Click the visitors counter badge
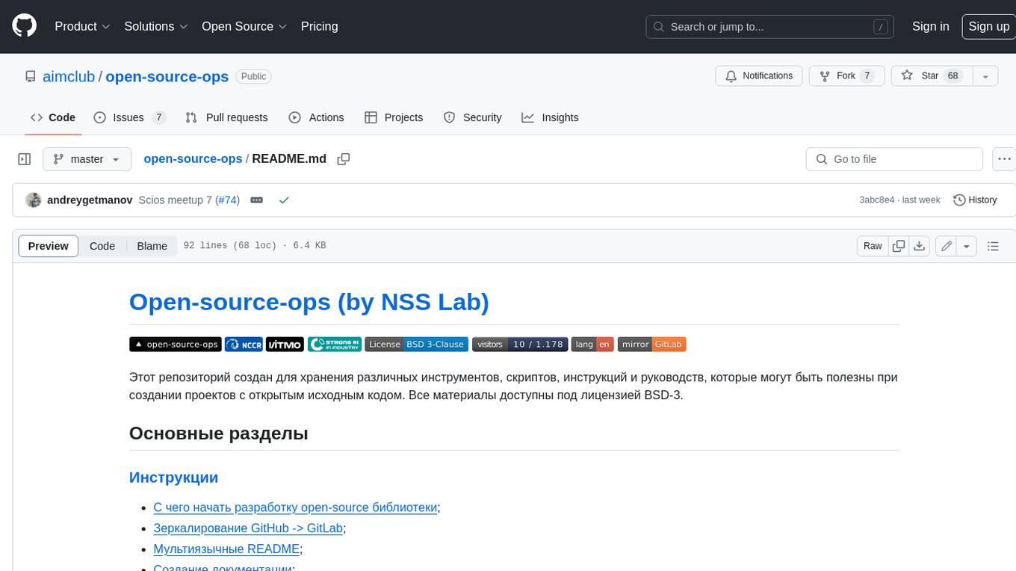 pyautogui.click(x=520, y=345)
